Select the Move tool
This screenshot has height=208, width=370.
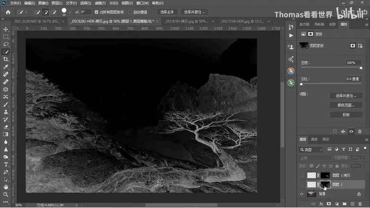(6, 29)
